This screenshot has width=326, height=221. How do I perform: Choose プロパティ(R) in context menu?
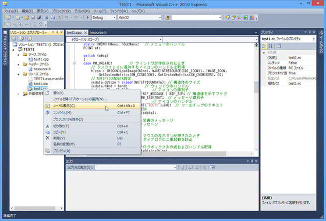pyautogui.click(x=92, y=151)
